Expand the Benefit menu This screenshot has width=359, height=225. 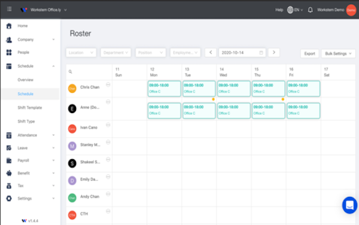tap(31, 174)
